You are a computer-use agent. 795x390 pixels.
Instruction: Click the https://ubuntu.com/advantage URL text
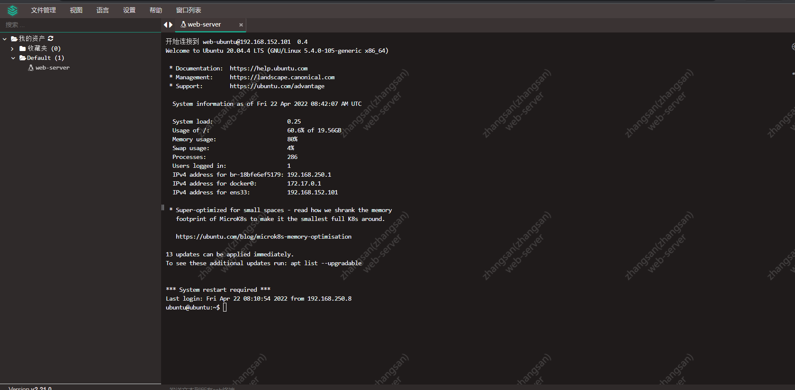277,86
